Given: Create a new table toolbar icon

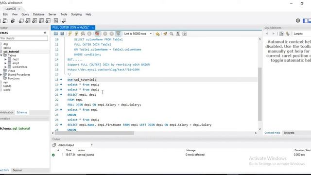Looking at the screenshot, I should point(28,20).
